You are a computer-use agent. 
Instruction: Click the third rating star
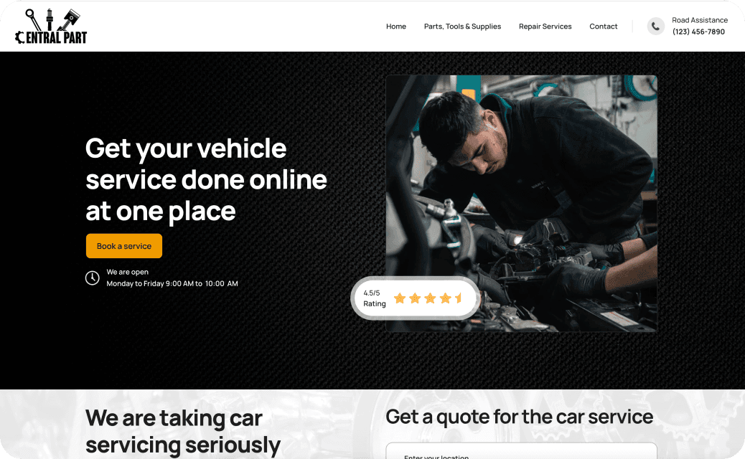[430, 298]
